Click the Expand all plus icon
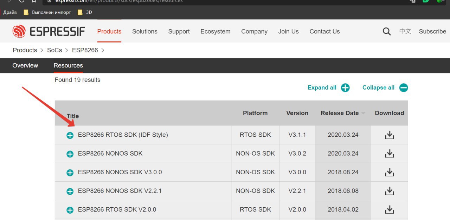This screenshot has width=450, height=220. click(x=345, y=88)
